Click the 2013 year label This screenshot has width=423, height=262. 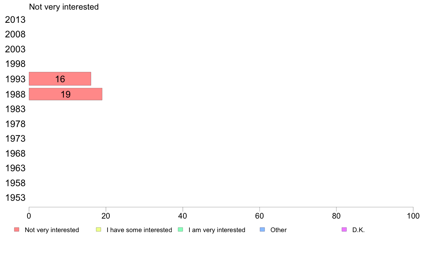coord(15,20)
